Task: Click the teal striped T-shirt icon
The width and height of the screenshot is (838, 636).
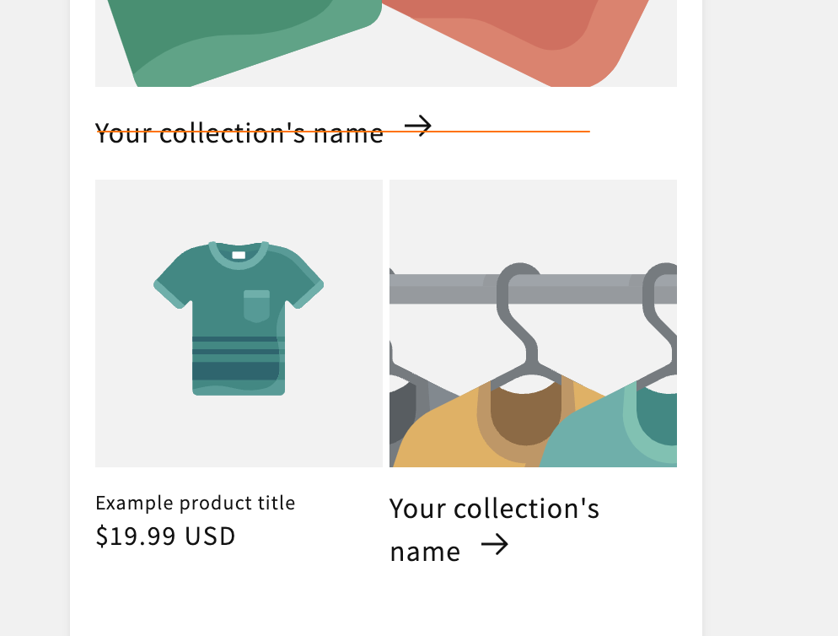Action: coord(239,319)
